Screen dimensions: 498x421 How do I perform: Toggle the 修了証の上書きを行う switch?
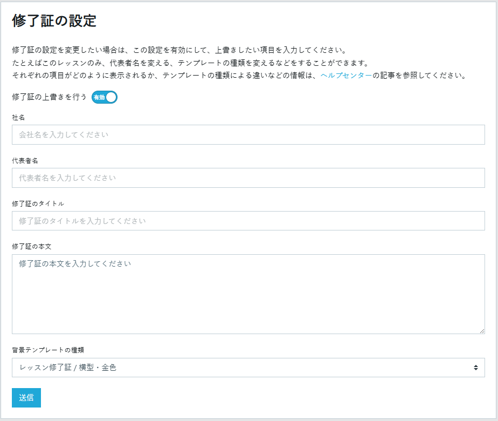(x=105, y=97)
